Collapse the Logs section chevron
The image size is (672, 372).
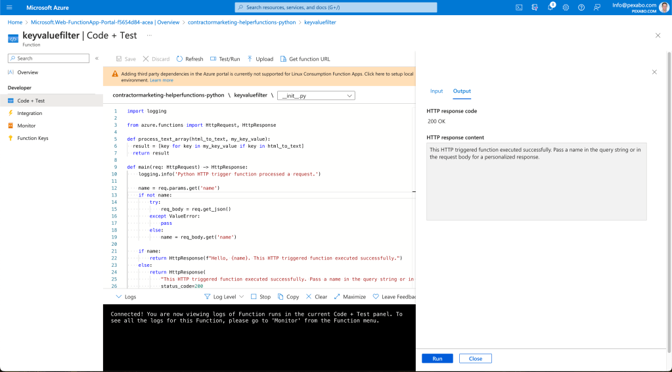[119, 296]
